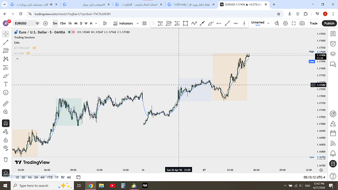Open the Indicators dialog
Screen dimensions: 338x190
pyautogui.click(x=123, y=24)
